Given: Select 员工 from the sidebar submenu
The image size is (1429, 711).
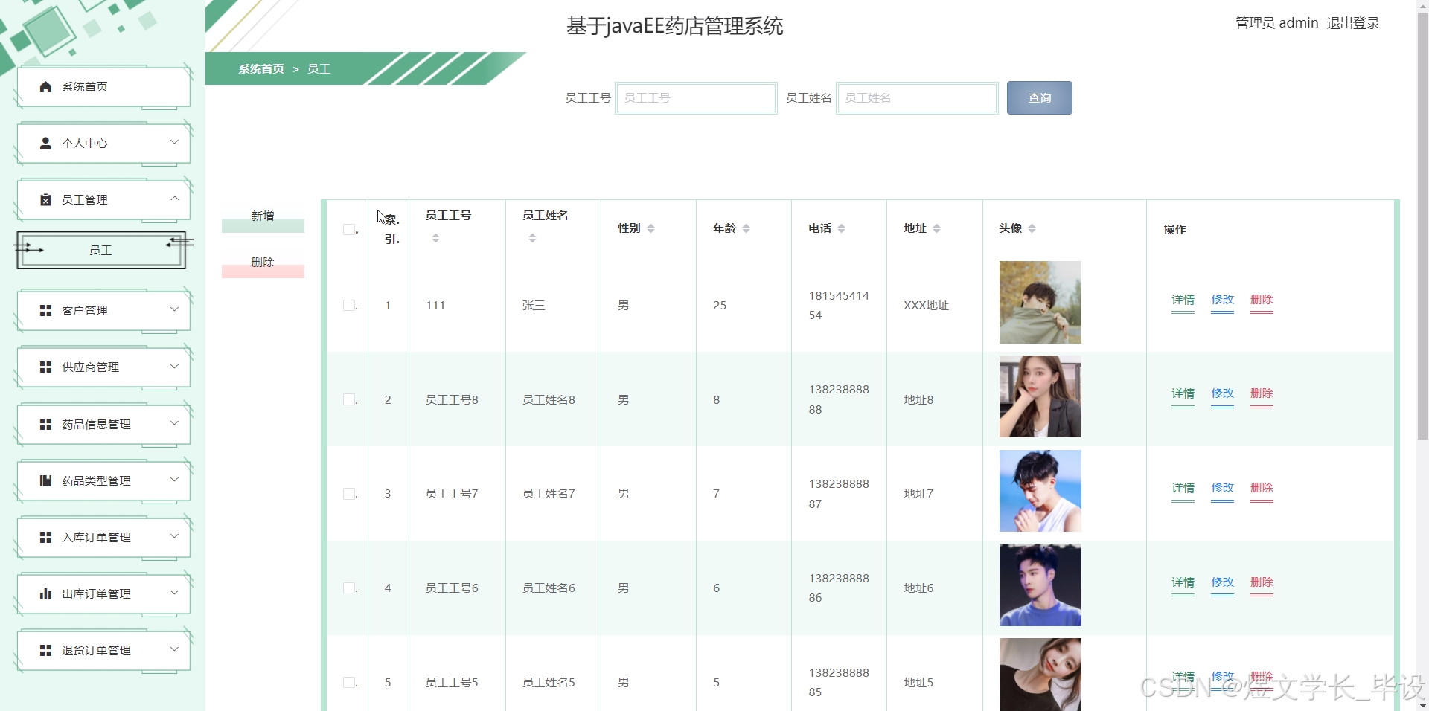Looking at the screenshot, I should pos(100,251).
